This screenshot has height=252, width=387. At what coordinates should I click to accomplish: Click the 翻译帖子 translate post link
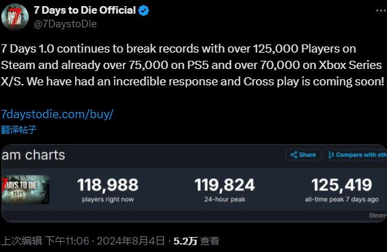[18, 130]
